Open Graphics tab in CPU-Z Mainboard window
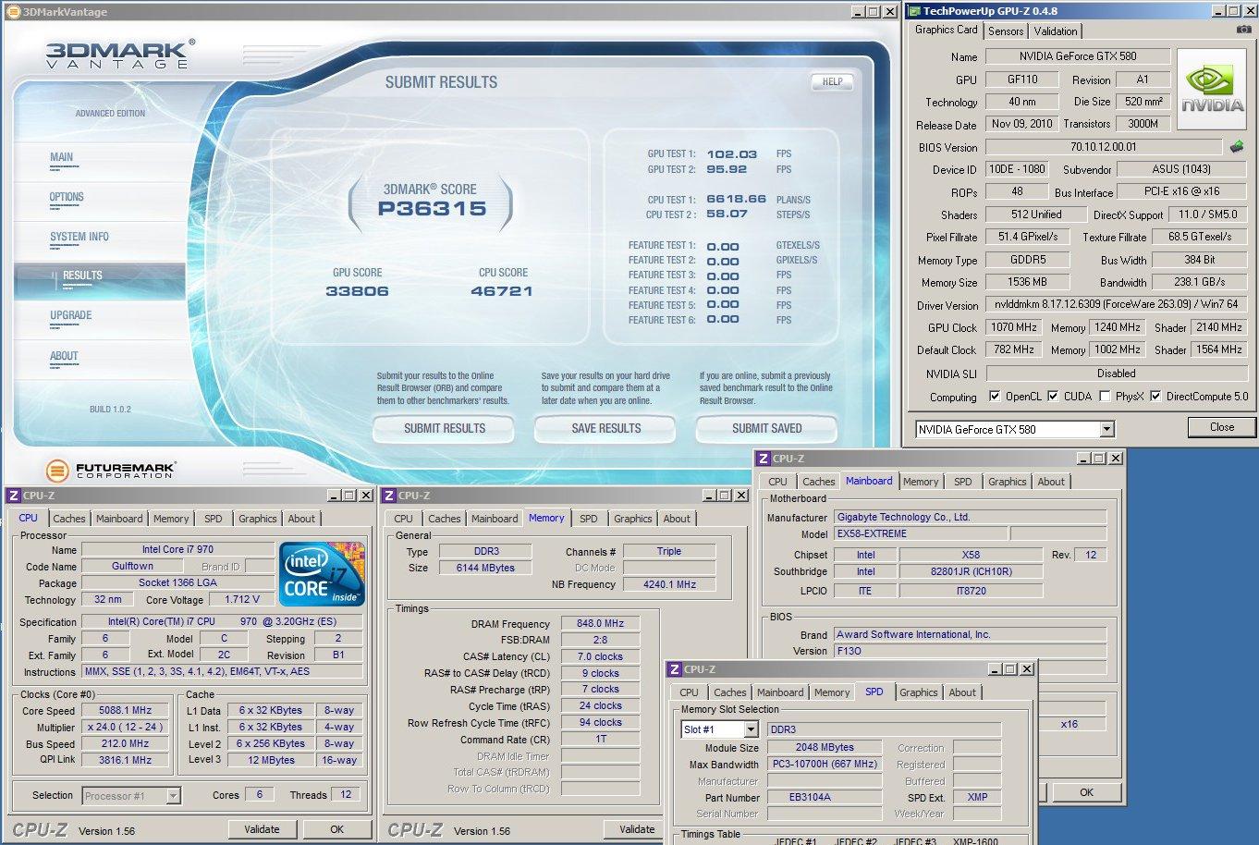The width and height of the screenshot is (1259, 845). (1007, 482)
